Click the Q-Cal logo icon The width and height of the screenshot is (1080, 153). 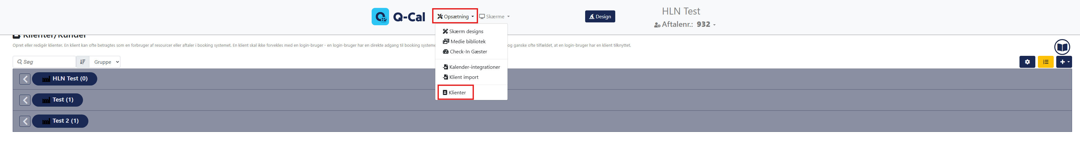[x=380, y=17]
